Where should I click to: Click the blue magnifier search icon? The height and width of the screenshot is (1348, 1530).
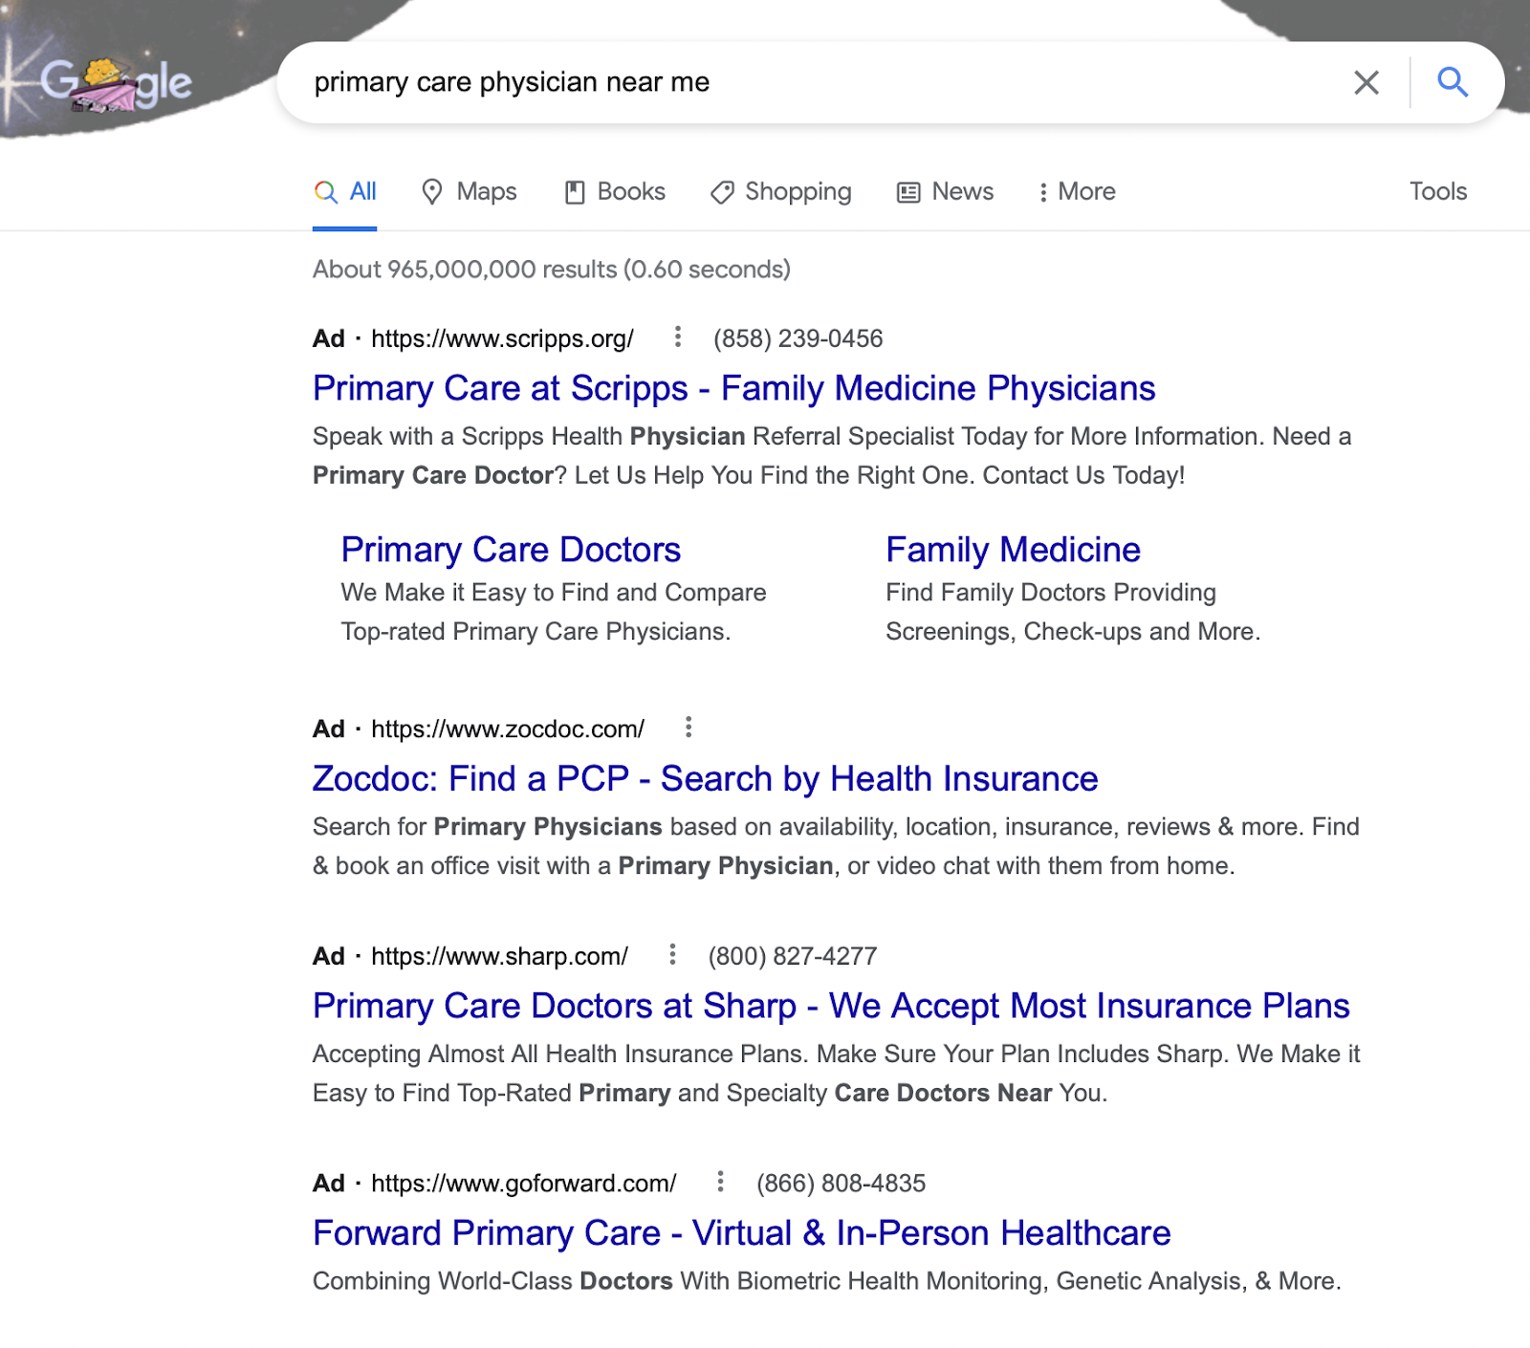point(1453,82)
